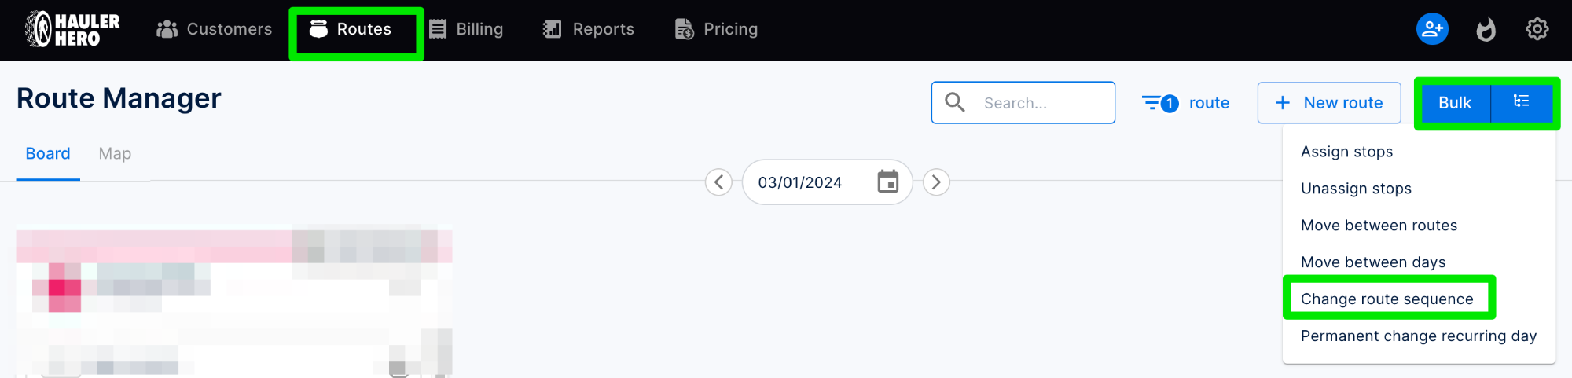Open settings gear icon
1572x378 pixels.
point(1537,29)
